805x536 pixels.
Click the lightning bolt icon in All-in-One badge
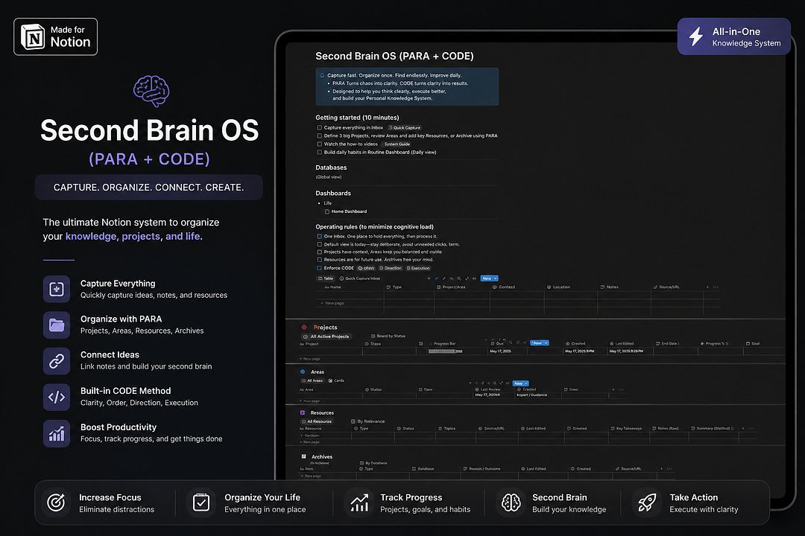[696, 36]
